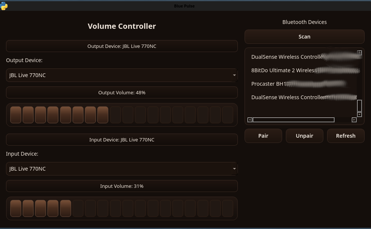
Task: Scan for Bluetooth devices
Action: click(x=304, y=37)
